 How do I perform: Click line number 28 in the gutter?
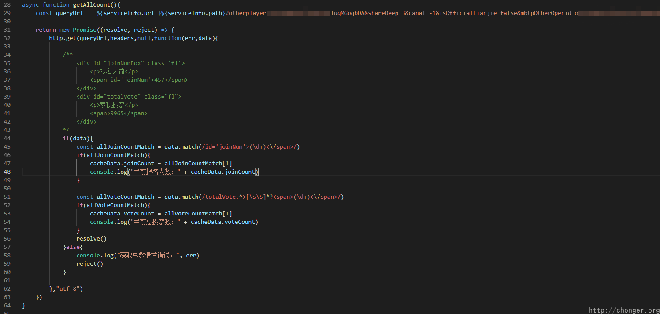pyautogui.click(x=7, y=4)
